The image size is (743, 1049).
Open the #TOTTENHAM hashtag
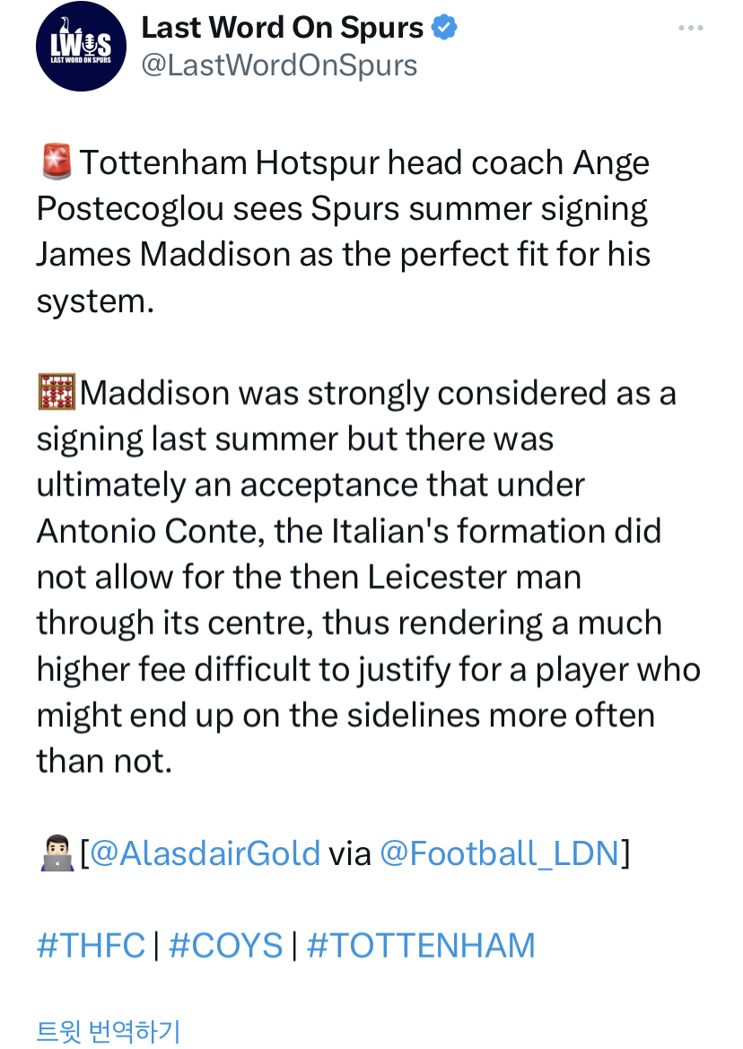(421, 946)
